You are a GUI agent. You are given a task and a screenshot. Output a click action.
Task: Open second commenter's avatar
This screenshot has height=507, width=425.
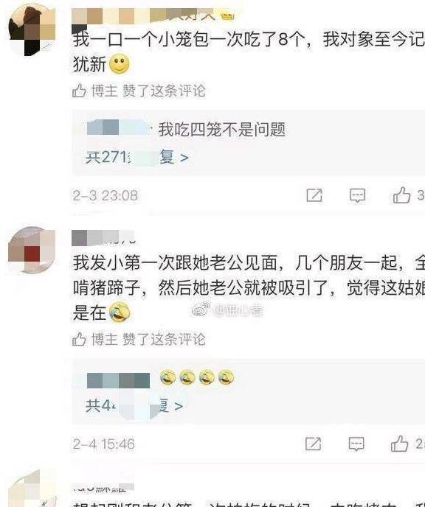[32, 250]
